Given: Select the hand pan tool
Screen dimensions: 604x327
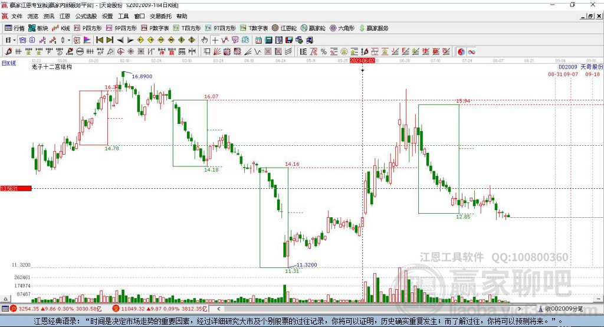Looking at the screenshot, I should (x=205, y=40).
